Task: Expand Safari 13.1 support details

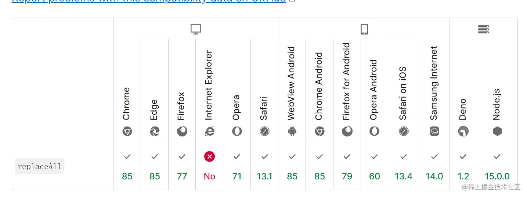Action: [264, 167]
